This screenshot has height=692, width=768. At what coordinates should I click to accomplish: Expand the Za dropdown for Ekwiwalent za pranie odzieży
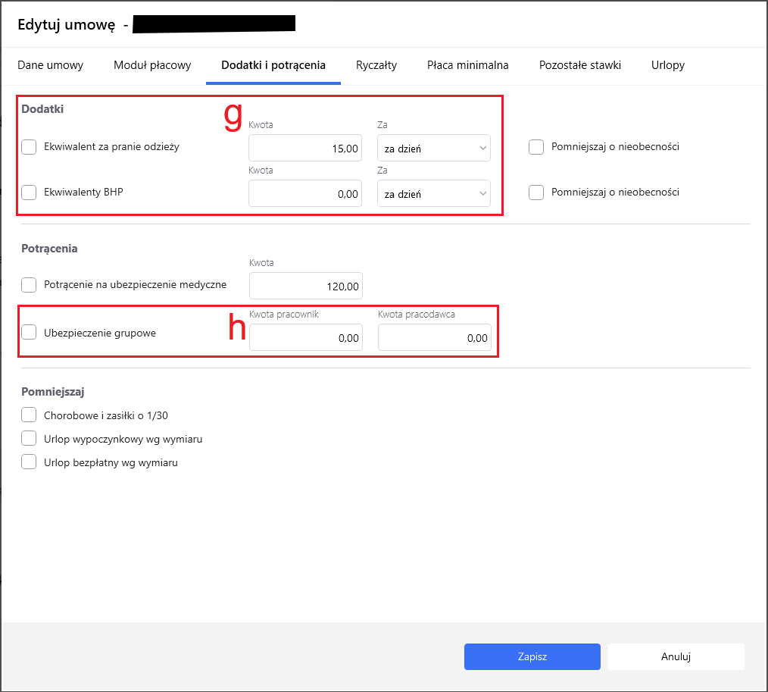(434, 149)
